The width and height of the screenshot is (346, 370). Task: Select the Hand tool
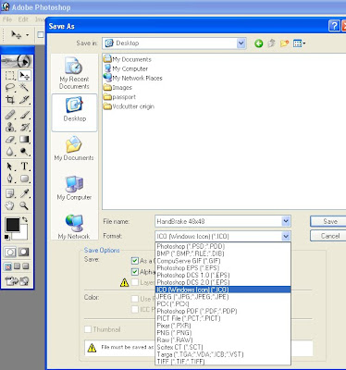pyautogui.click(x=10, y=205)
